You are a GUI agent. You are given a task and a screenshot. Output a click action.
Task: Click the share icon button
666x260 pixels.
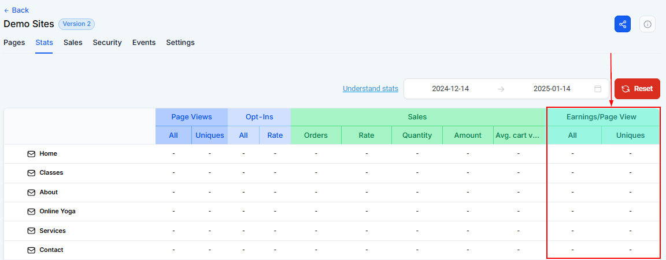click(x=622, y=24)
